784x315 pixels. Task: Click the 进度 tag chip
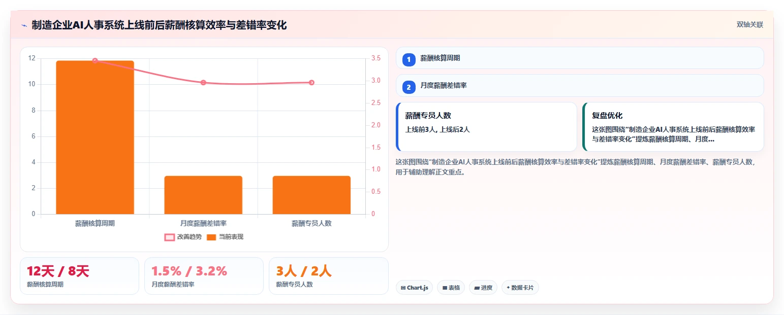coord(483,288)
